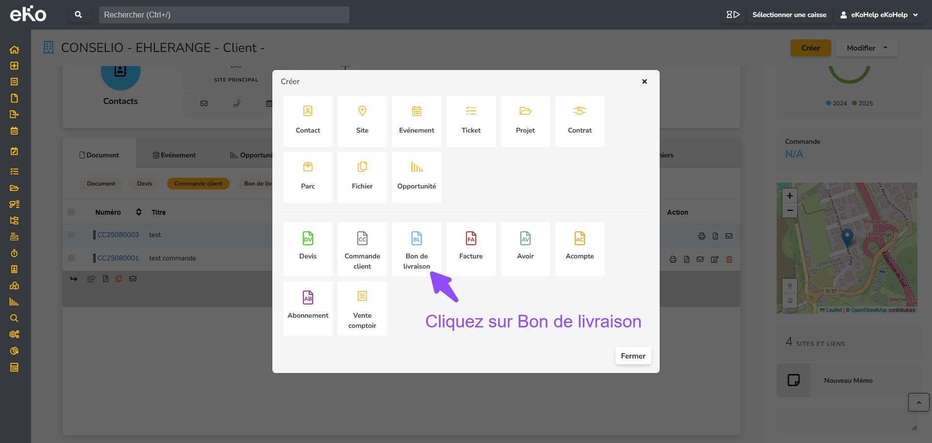Pick the Abonnement tile
Viewport: 932px width, 443px height.
pos(308,308)
